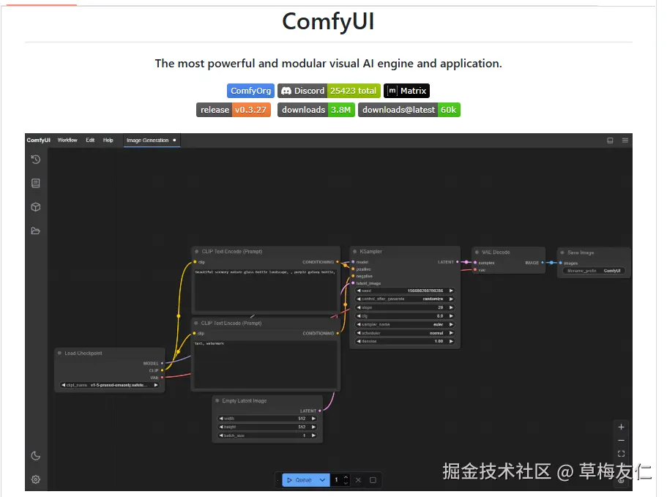Click the ComfyUI page heading
667x497 pixels.
[x=329, y=21]
